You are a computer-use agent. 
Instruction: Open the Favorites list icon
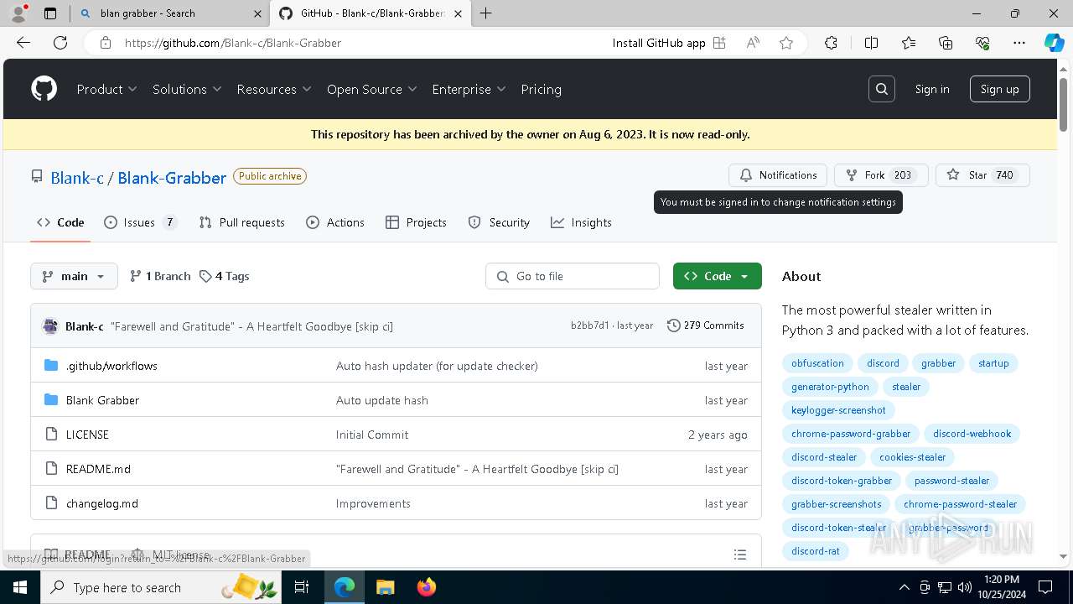(909, 43)
